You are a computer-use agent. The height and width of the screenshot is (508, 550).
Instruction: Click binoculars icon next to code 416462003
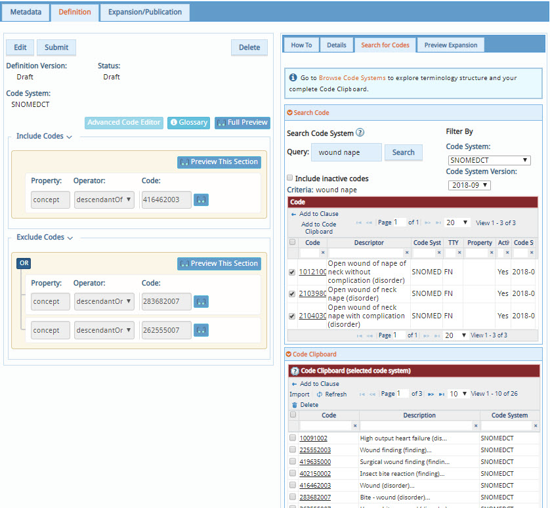point(201,200)
